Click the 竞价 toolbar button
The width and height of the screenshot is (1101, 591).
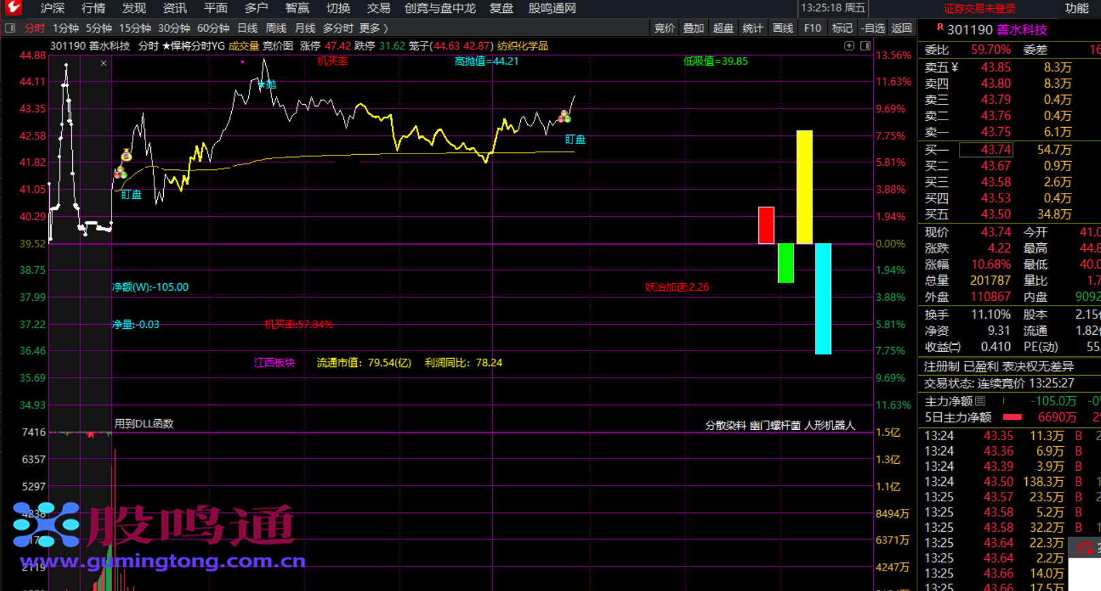point(664,28)
